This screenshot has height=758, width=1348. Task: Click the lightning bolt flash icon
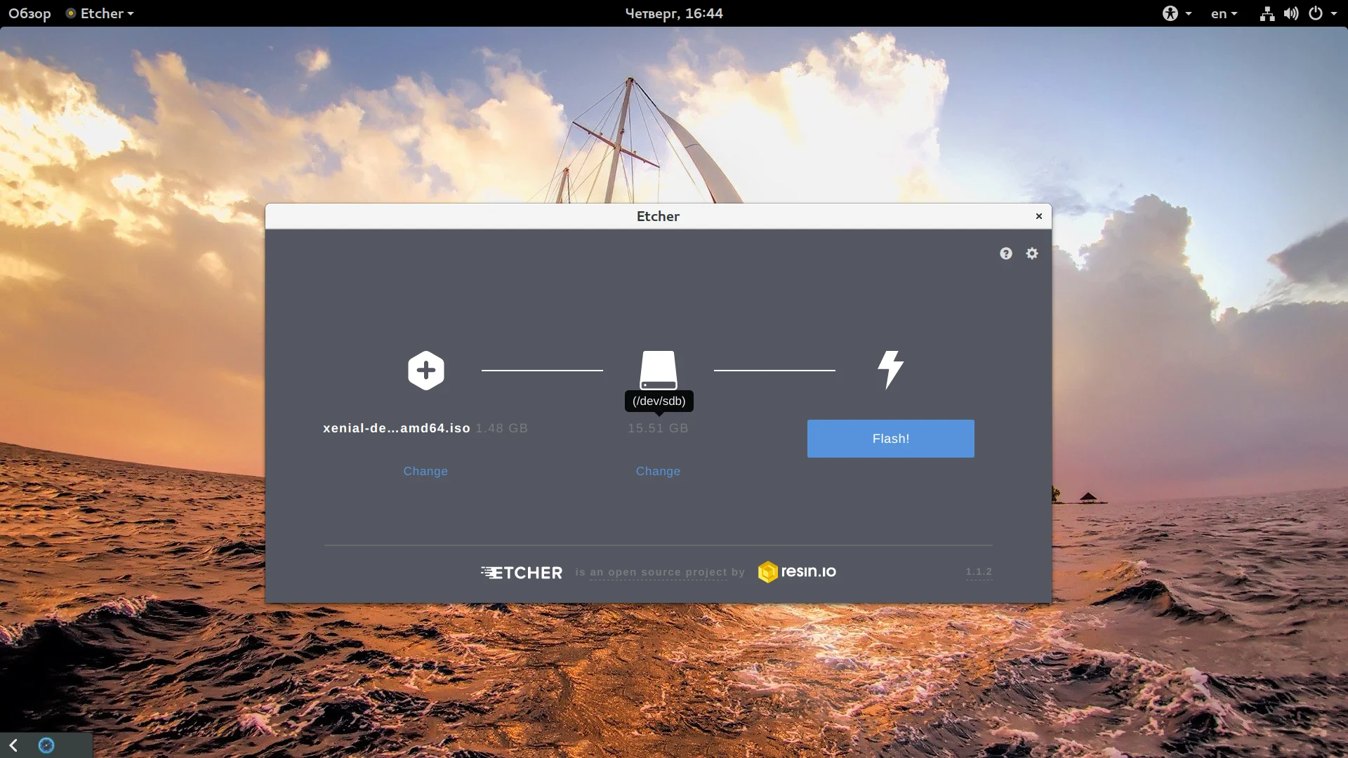[x=890, y=369]
